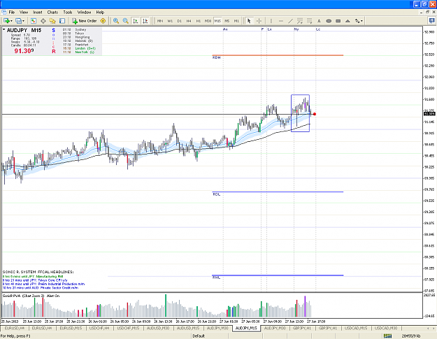
Task: Select the arrow Cursor tool
Action: click(x=249, y=21)
